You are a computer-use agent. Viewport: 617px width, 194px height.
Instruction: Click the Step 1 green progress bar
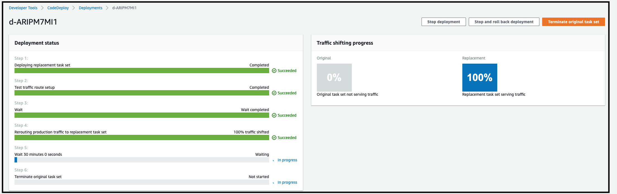point(142,71)
